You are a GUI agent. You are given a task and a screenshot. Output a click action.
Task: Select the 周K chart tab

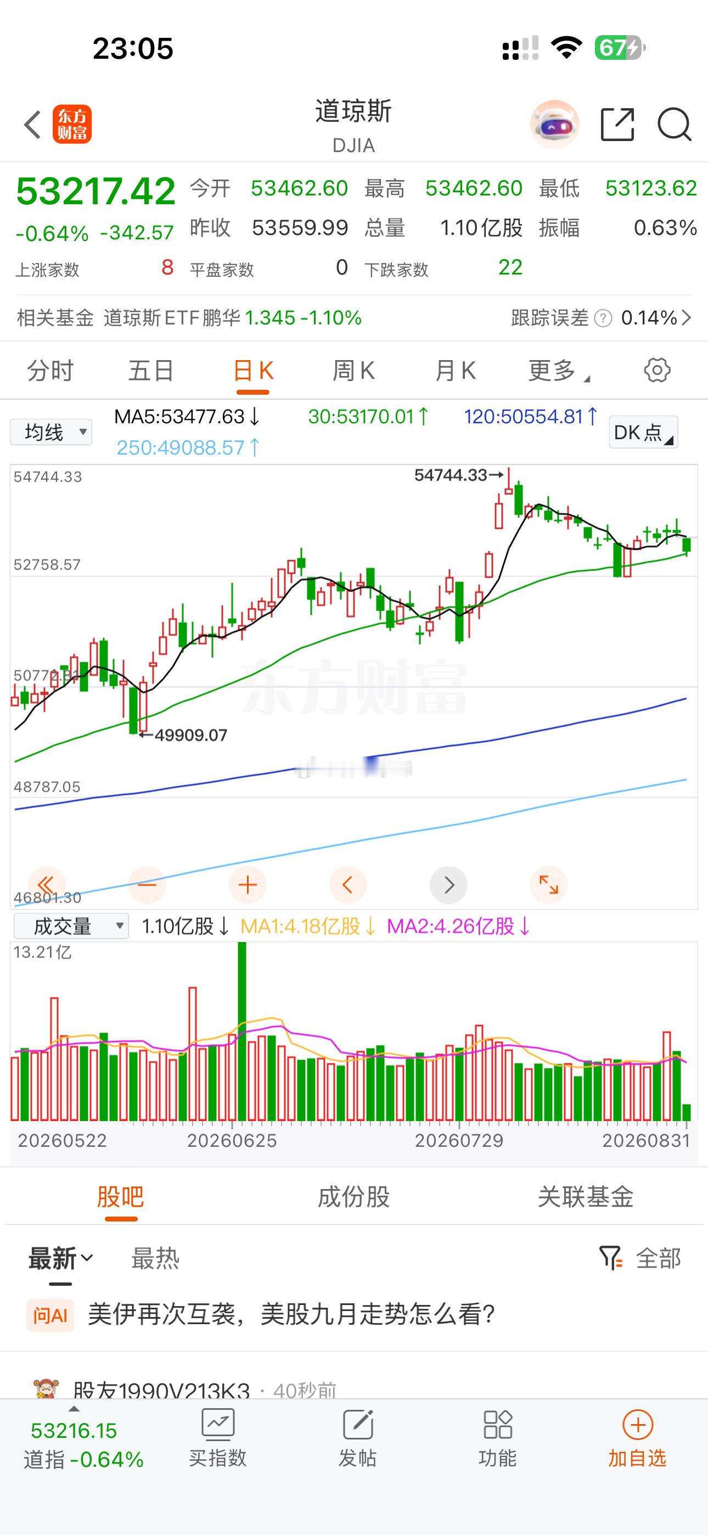(x=353, y=371)
